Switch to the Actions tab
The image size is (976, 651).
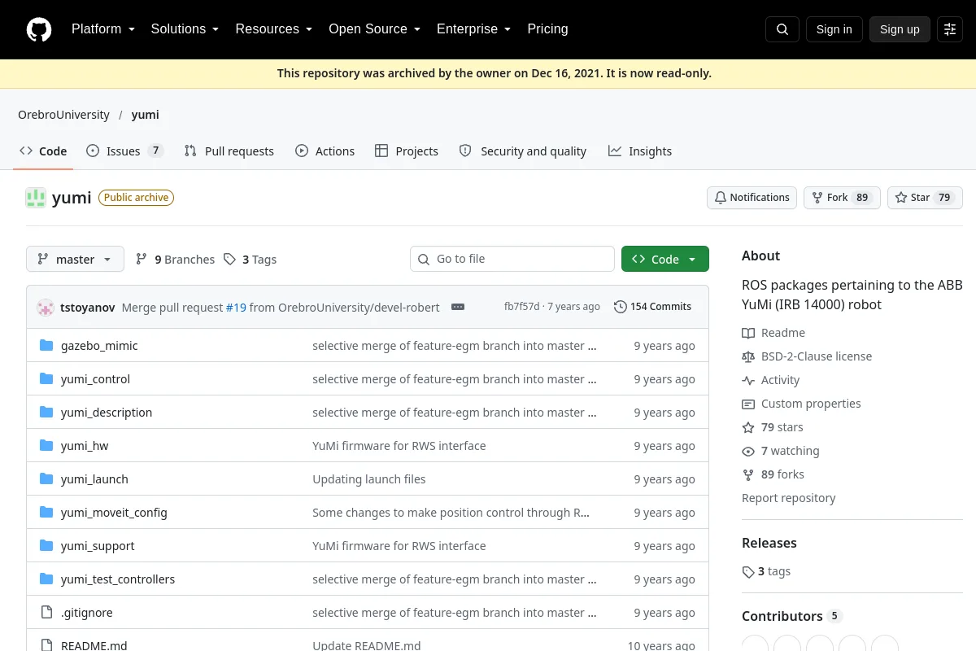tap(325, 151)
